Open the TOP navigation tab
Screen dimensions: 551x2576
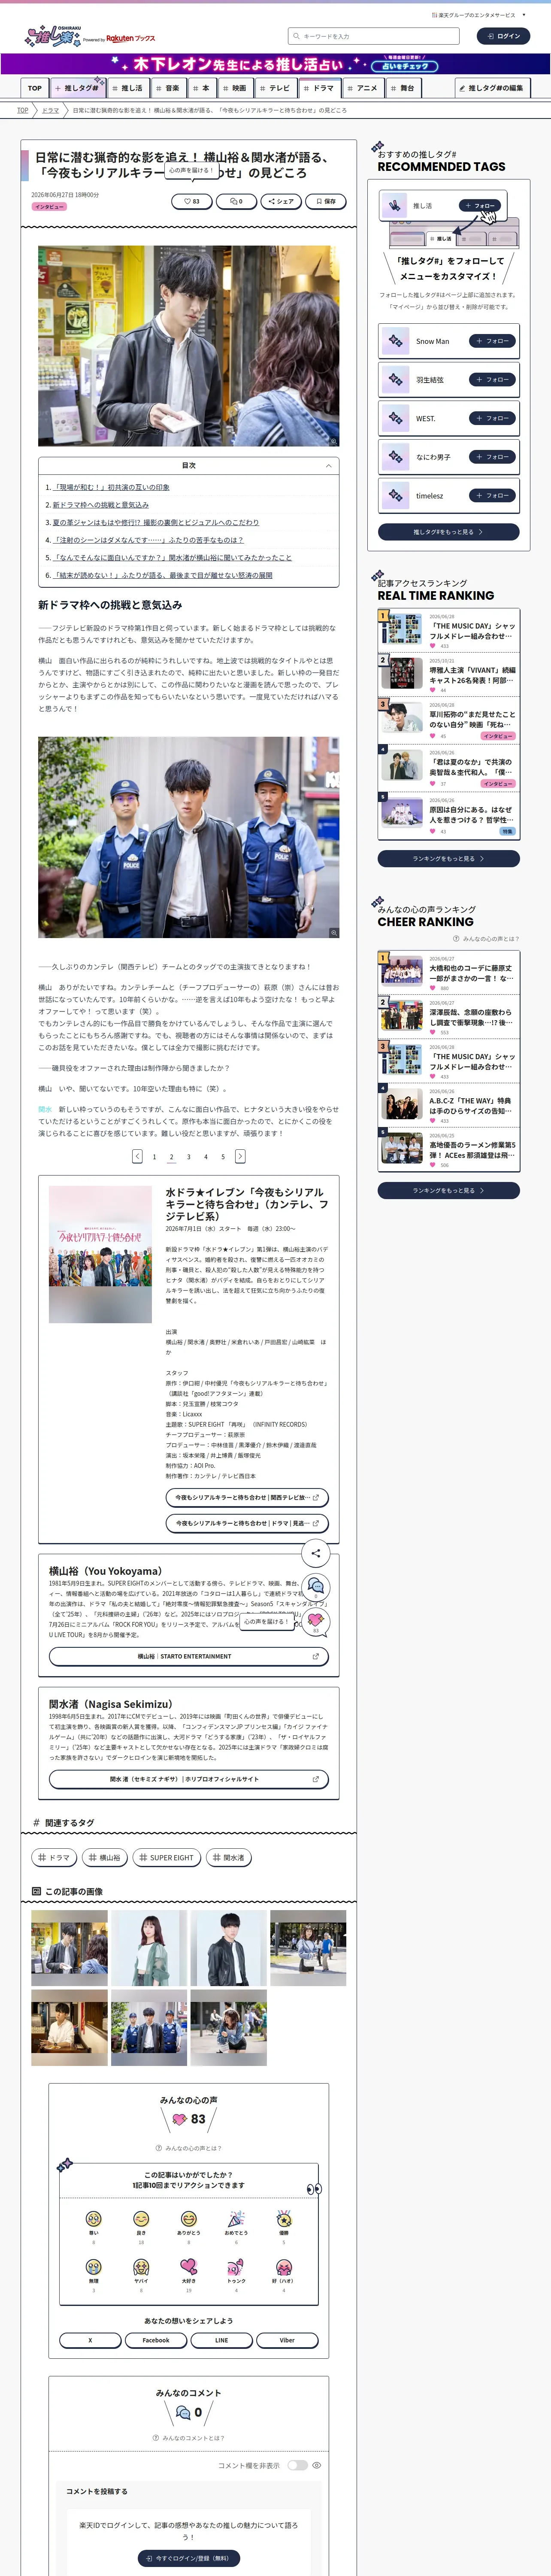click(35, 88)
